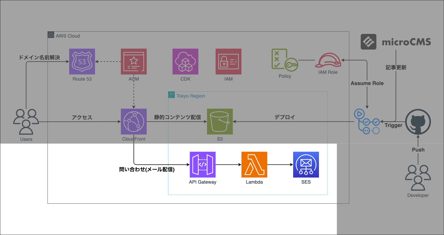Select the 'SES' label text

(x=306, y=182)
